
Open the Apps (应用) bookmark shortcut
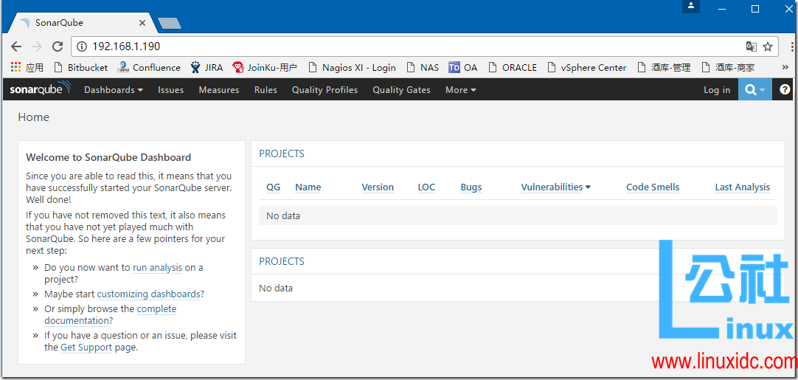pos(27,67)
